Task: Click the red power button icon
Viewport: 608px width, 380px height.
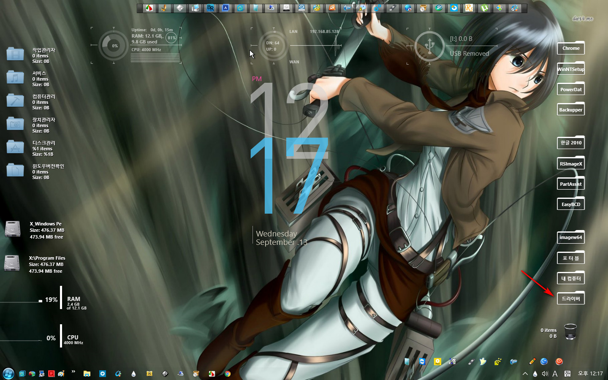Action: [559, 361]
